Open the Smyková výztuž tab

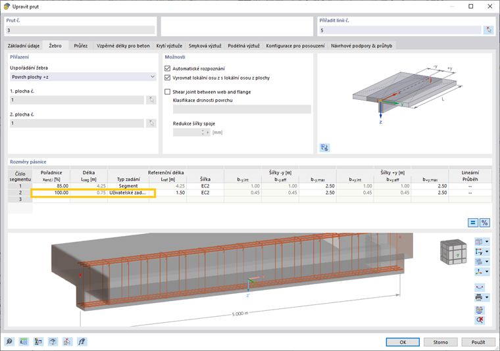tap(205, 45)
